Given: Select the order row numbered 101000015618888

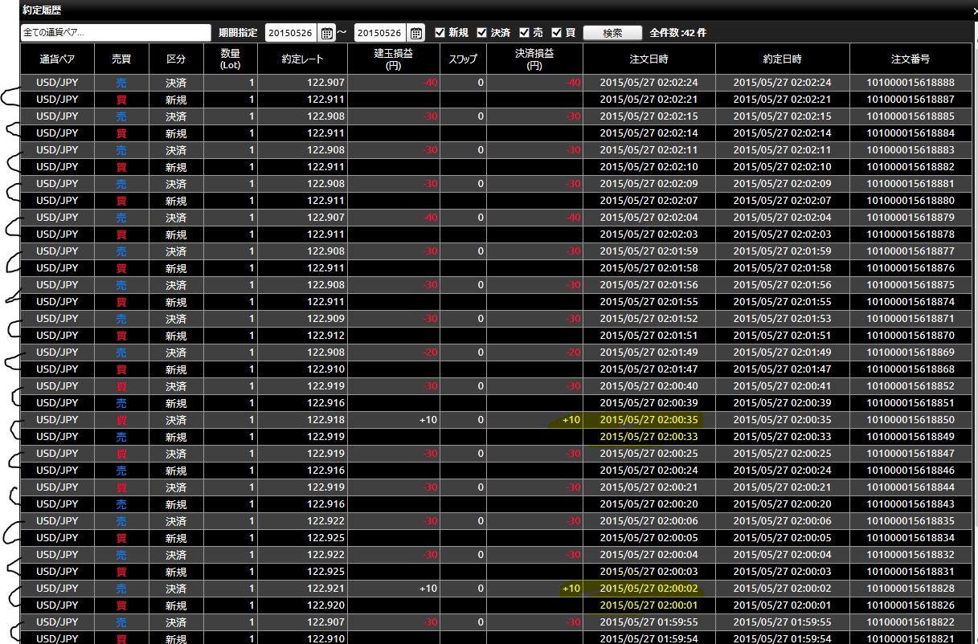Looking at the screenshot, I should [497, 83].
